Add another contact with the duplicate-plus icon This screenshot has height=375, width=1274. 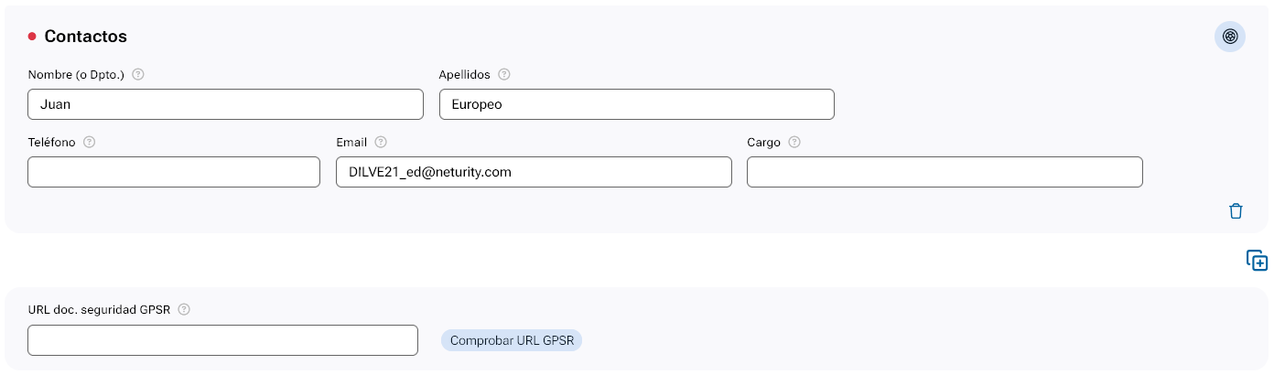[x=1257, y=261]
